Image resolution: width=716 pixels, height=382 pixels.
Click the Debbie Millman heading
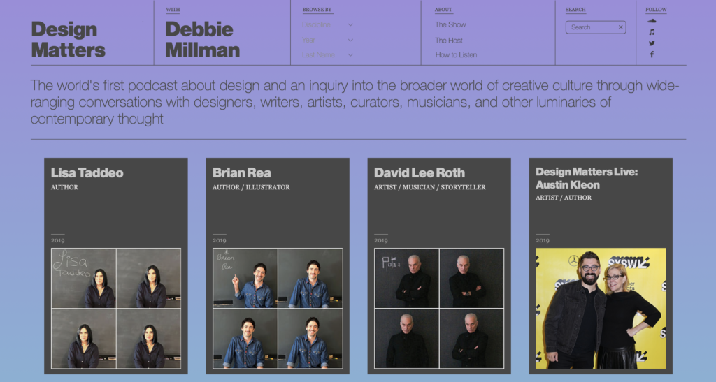[202, 39]
